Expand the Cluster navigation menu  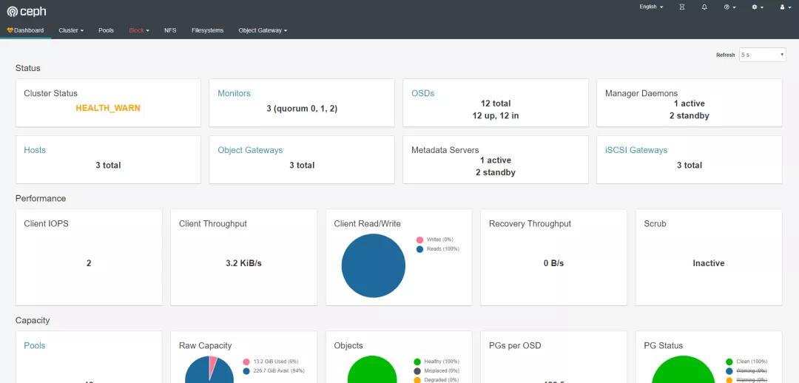tap(71, 30)
